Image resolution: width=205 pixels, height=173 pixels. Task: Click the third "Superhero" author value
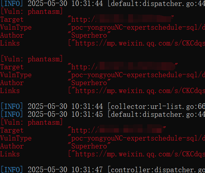[89, 146]
